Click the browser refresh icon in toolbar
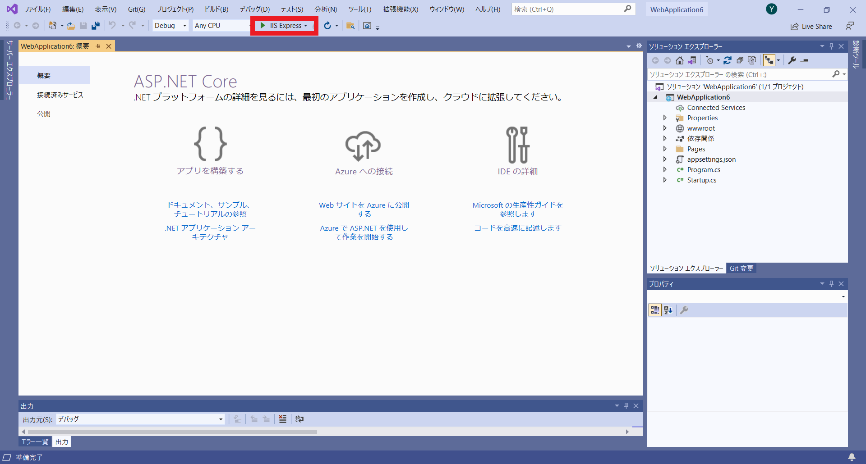 tap(327, 26)
